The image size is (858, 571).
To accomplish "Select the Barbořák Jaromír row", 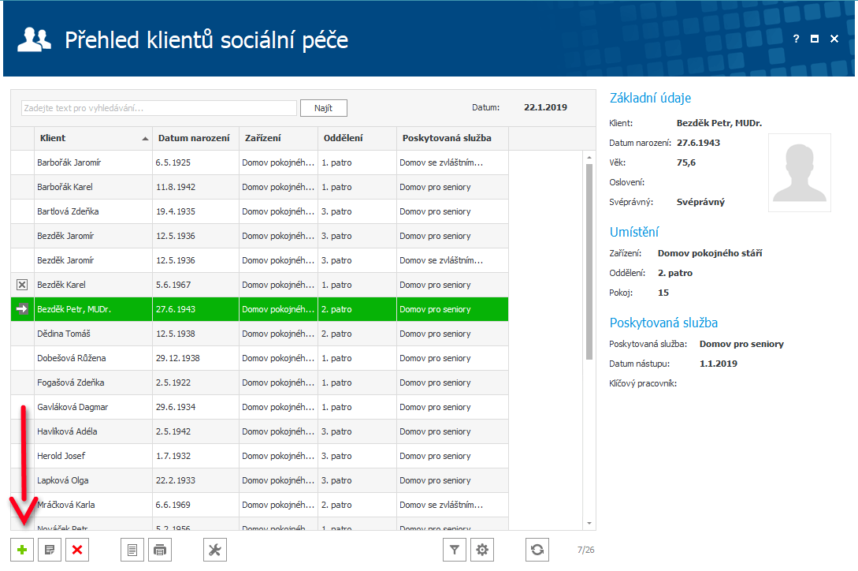I will pos(259,162).
